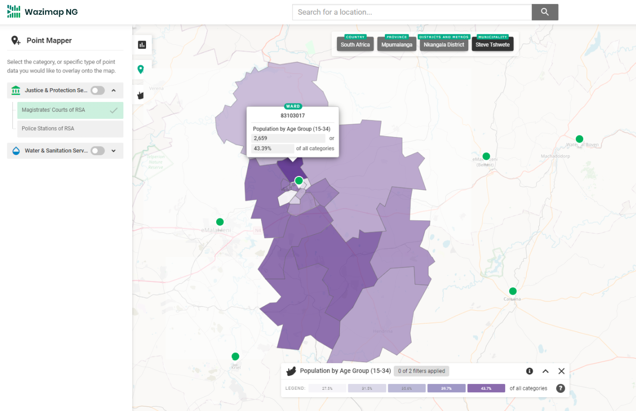Enable Water & Sanitation Services toggle

point(98,151)
